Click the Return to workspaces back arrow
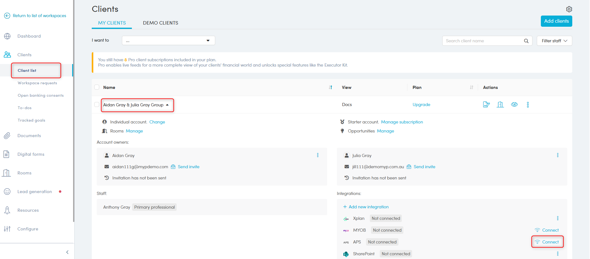590x259 pixels. click(x=7, y=16)
